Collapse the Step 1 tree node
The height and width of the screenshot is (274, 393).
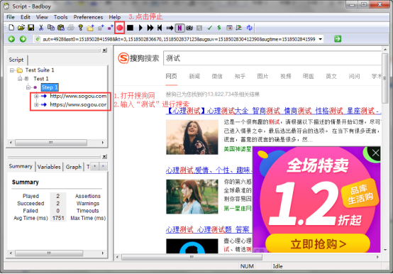(x=28, y=87)
